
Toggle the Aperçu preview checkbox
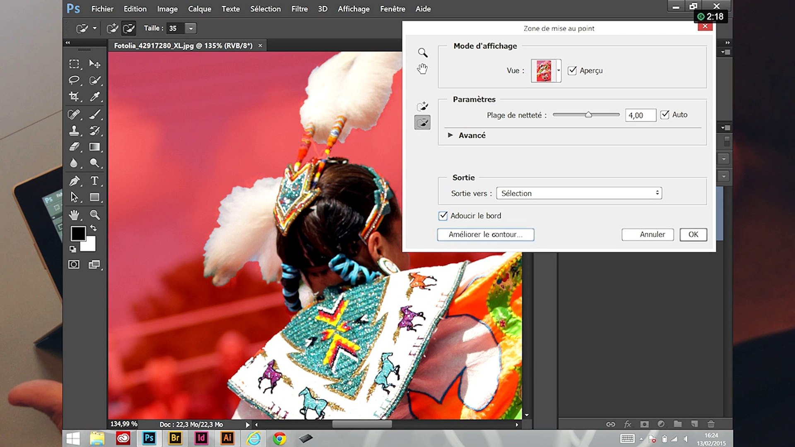click(x=572, y=70)
